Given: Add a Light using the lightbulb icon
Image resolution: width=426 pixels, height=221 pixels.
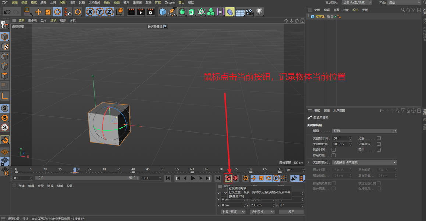Looking at the screenshot, I should tap(259, 12).
